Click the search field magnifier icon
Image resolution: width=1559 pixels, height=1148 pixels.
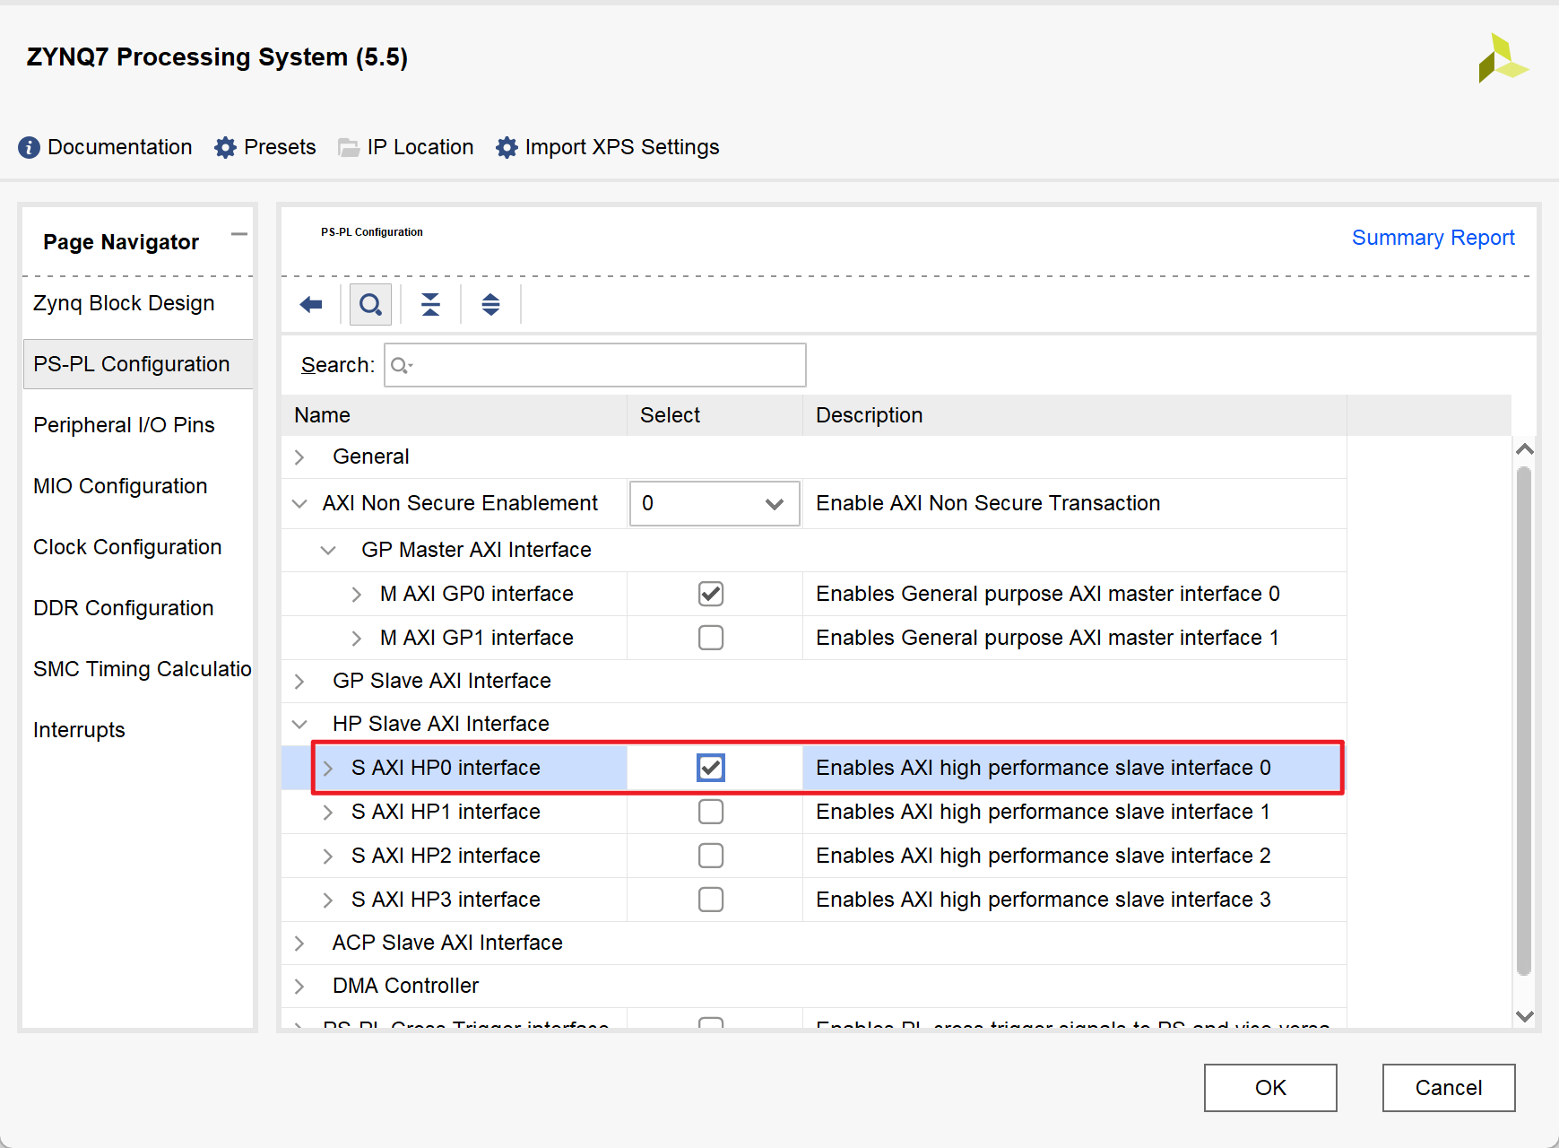[x=401, y=365]
